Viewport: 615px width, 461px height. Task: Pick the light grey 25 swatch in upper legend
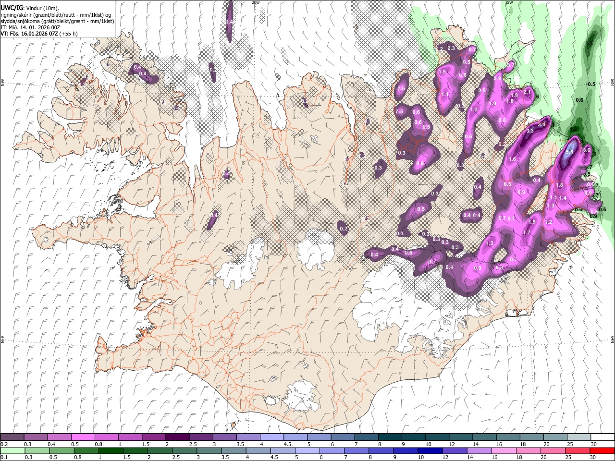(x=578, y=437)
